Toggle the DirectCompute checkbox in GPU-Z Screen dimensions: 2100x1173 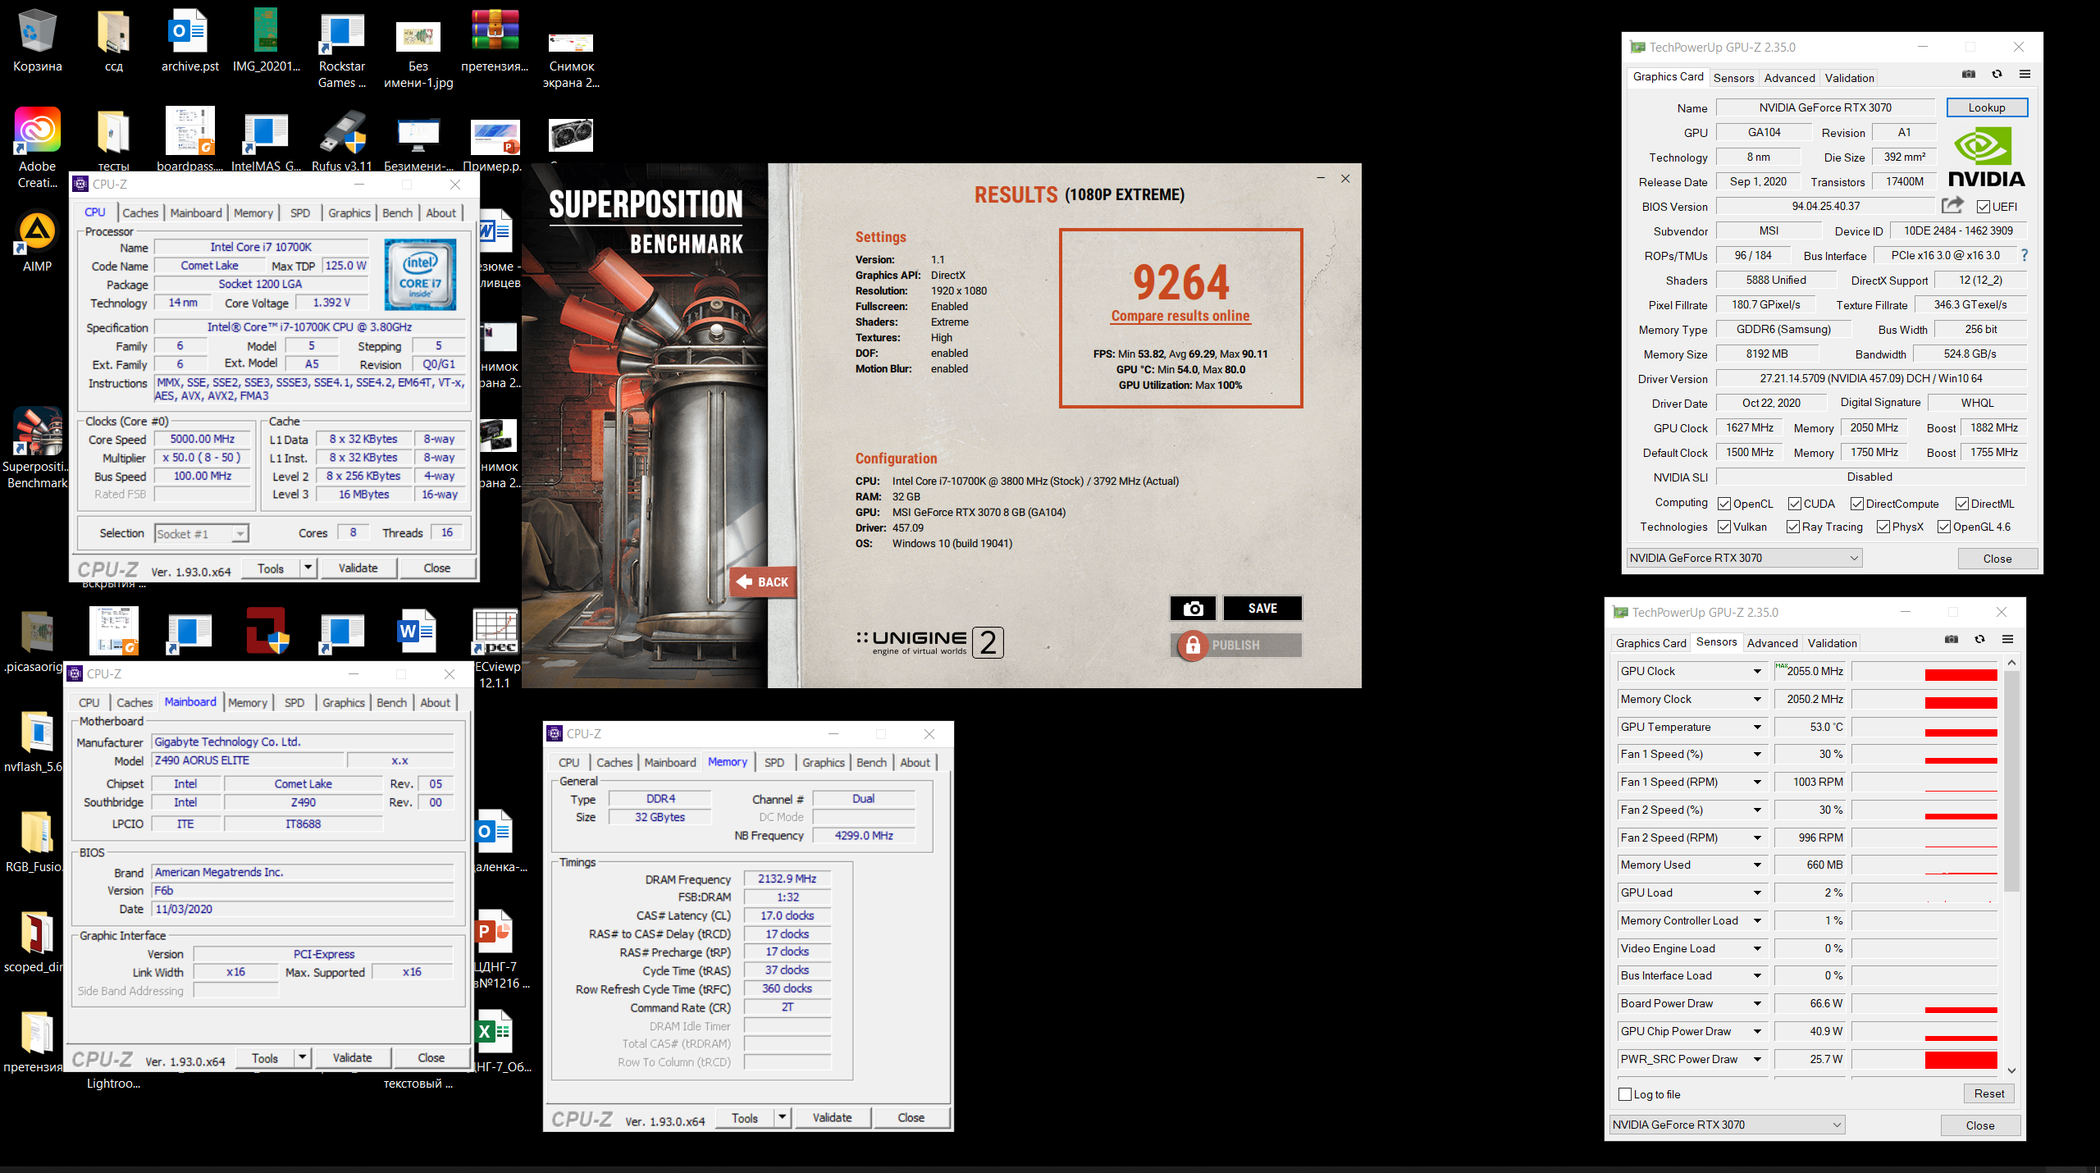(1857, 504)
